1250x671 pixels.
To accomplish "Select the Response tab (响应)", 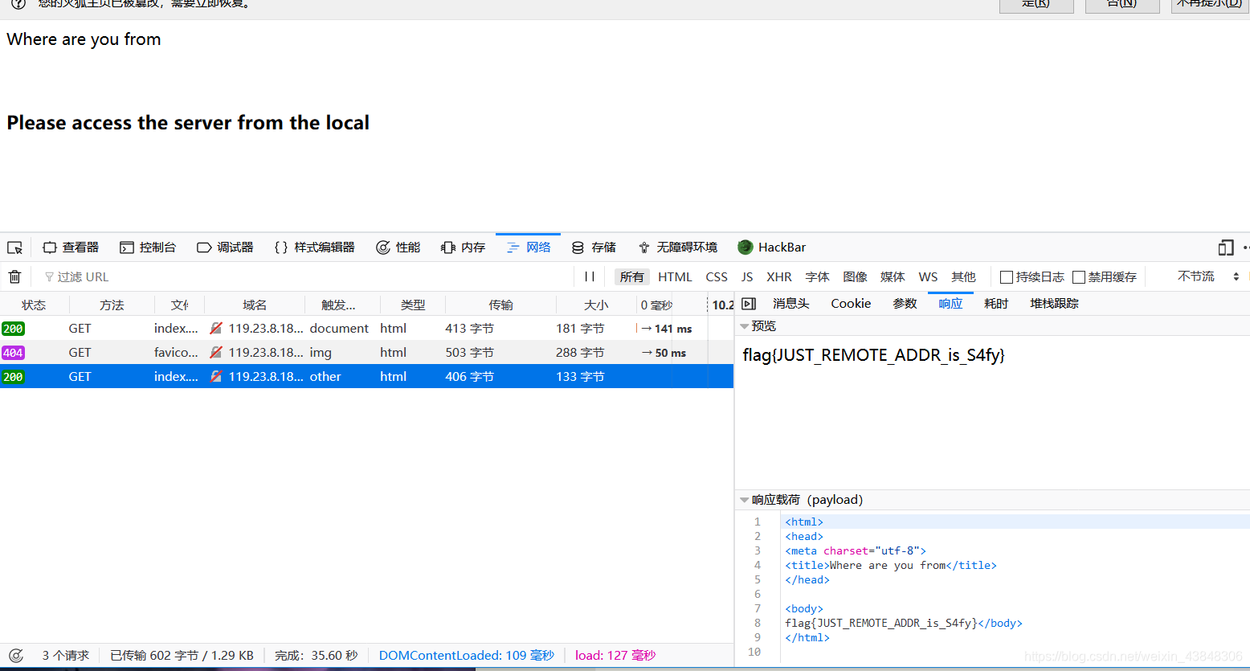I will point(950,304).
